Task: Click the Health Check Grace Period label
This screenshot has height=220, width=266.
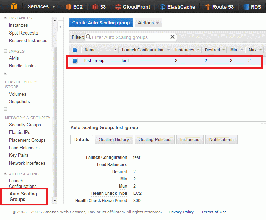Action: point(101,201)
